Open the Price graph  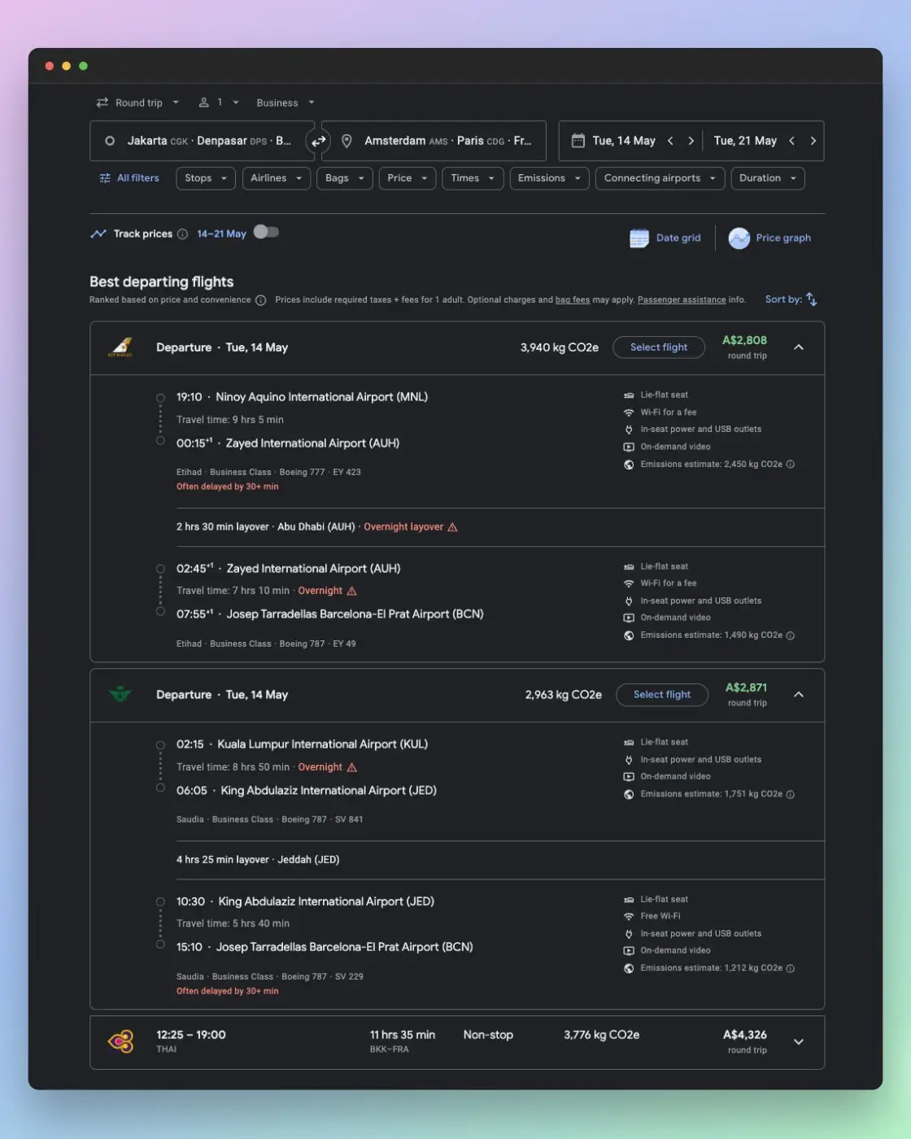point(769,238)
